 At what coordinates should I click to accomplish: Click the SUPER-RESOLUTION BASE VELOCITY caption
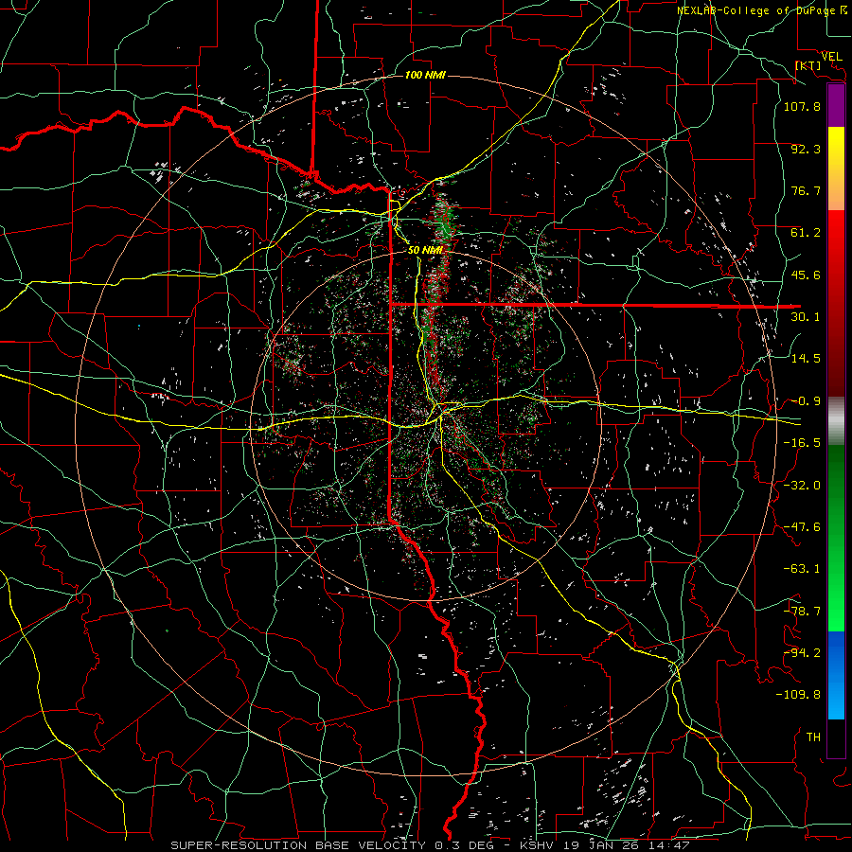pyautogui.click(x=301, y=845)
